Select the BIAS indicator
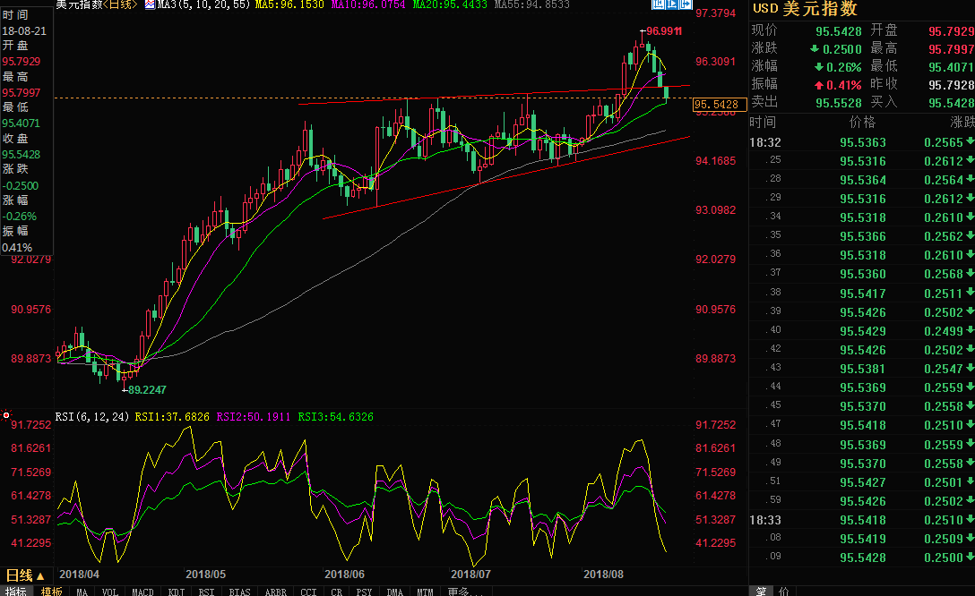The image size is (975, 596). pos(239,592)
